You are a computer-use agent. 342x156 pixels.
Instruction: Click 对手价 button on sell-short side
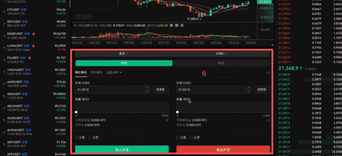click(262, 89)
